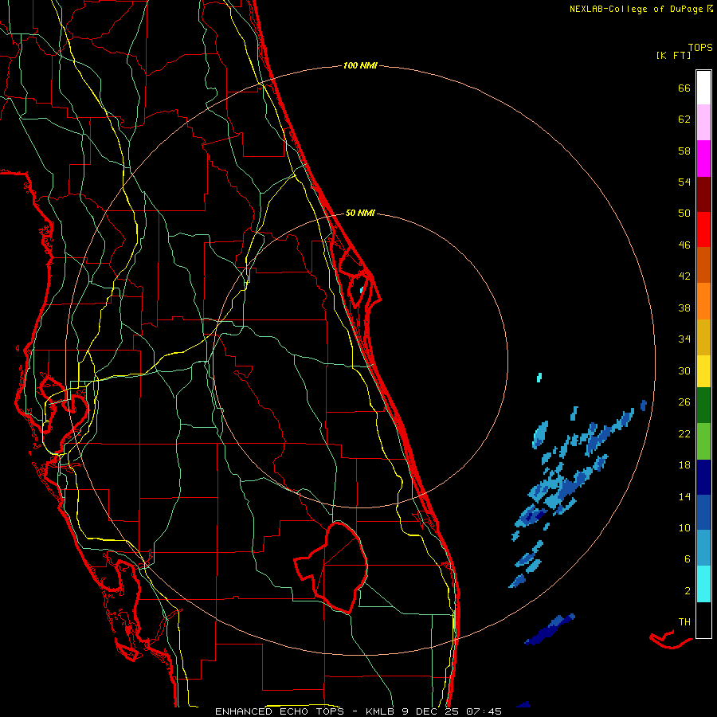
Task: Click the dark orange 42-46 kft legend swatch
Action: click(x=703, y=264)
